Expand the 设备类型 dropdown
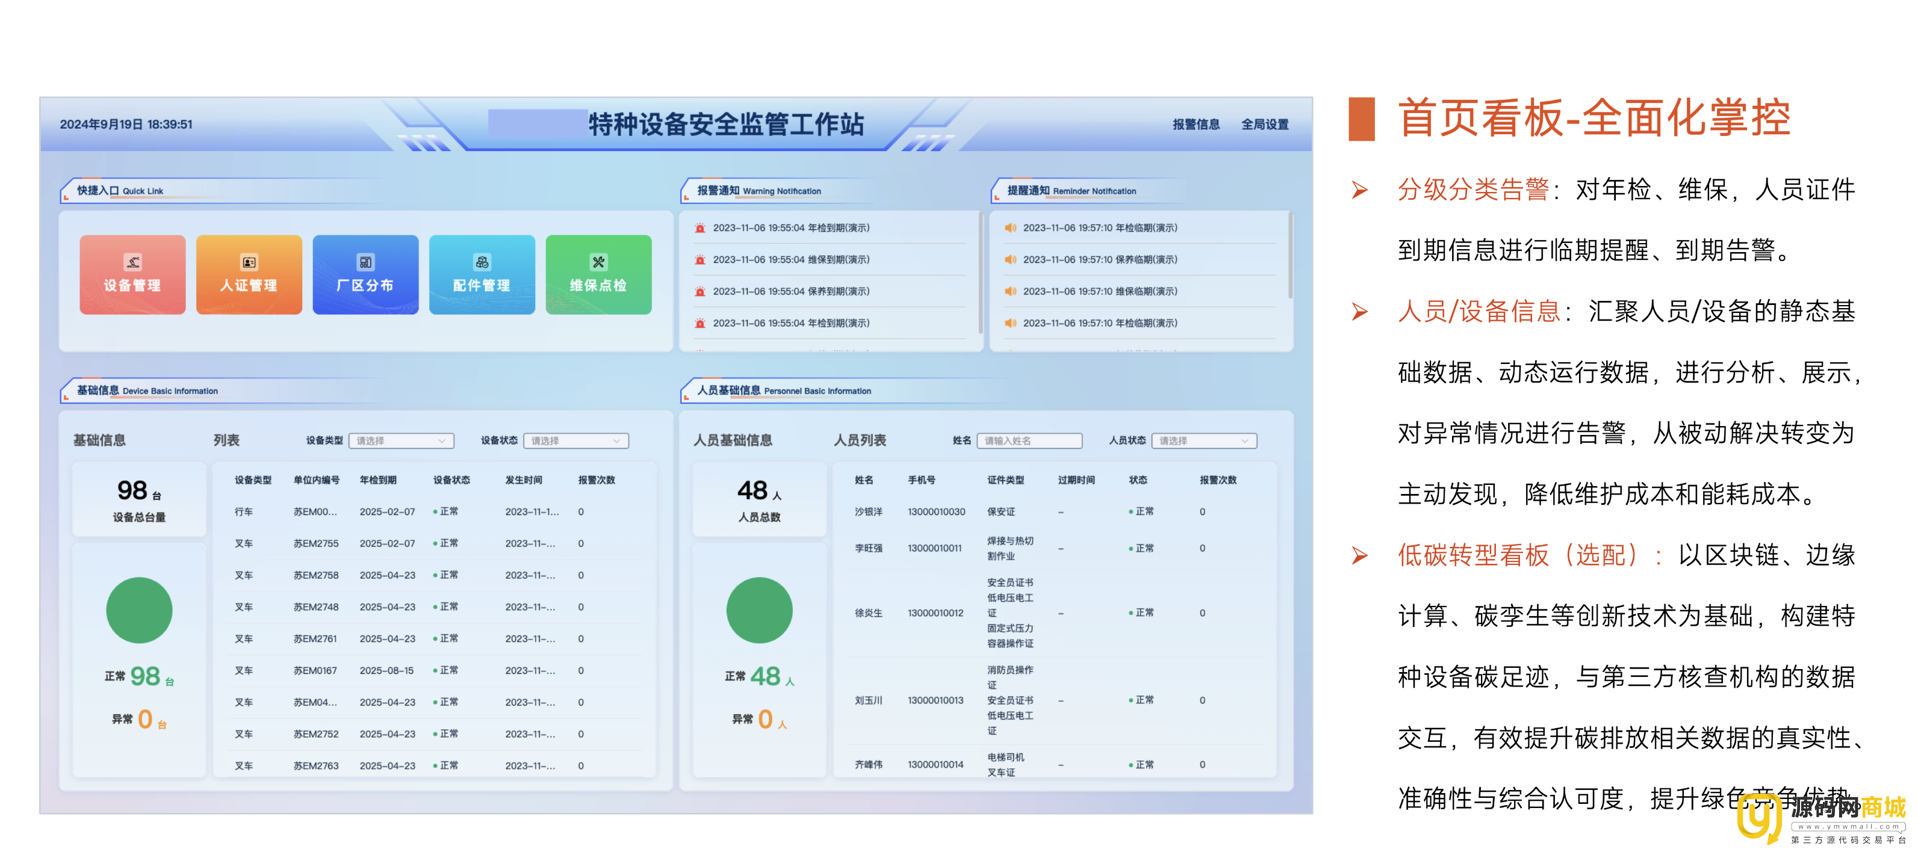This screenshot has width=1918, height=858. [x=402, y=440]
